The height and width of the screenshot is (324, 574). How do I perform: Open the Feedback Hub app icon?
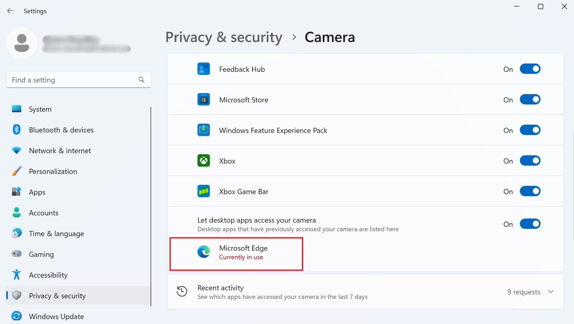tap(204, 69)
